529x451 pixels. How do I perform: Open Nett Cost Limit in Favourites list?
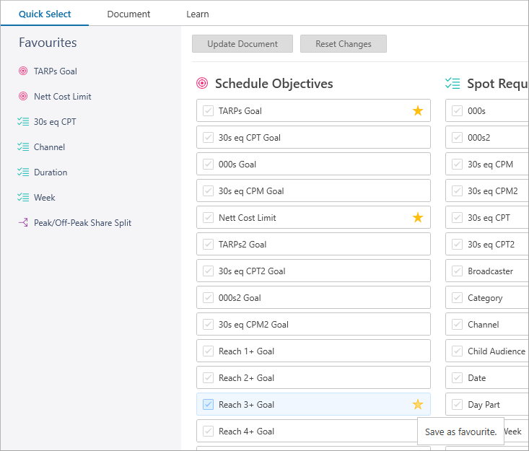pos(62,97)
